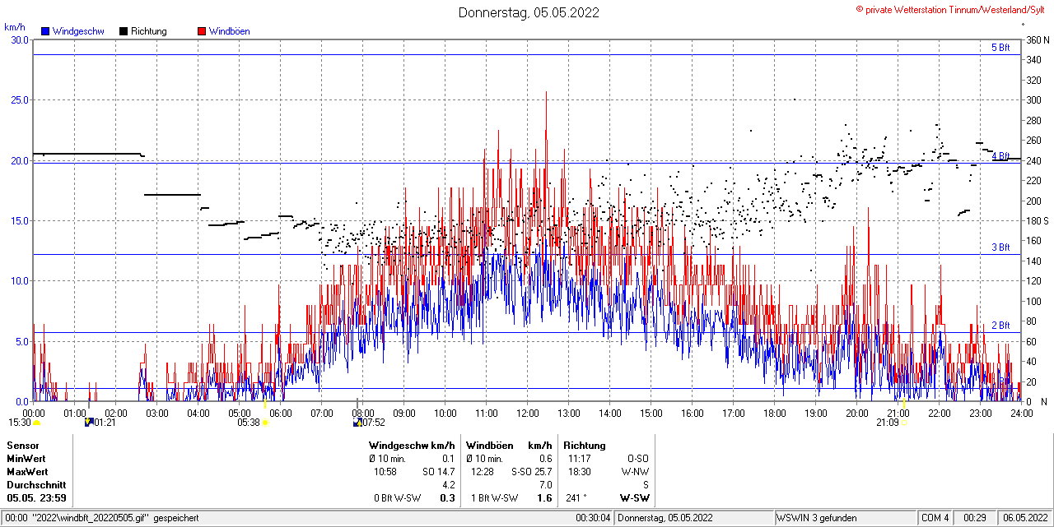Image resolution: width=1054 pixels, height=527 pixels.
Task: Click the 4 Bft line label
Action: (x=1000, y=156)
